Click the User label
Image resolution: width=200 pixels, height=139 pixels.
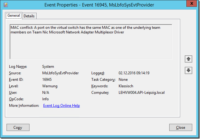tap(13, 93)
